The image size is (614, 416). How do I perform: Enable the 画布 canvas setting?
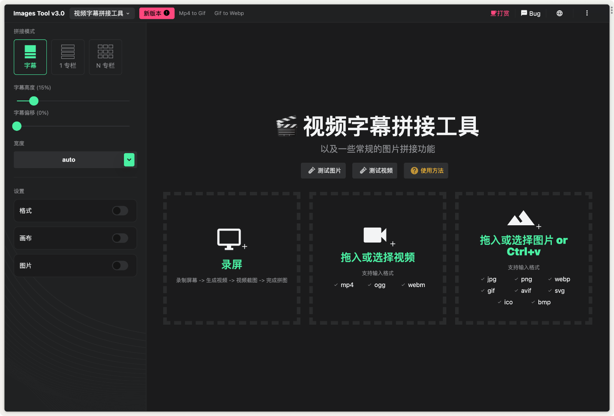[120, 238]
